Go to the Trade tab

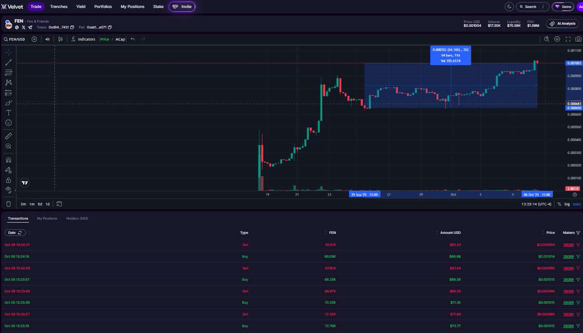pos(36,7)
